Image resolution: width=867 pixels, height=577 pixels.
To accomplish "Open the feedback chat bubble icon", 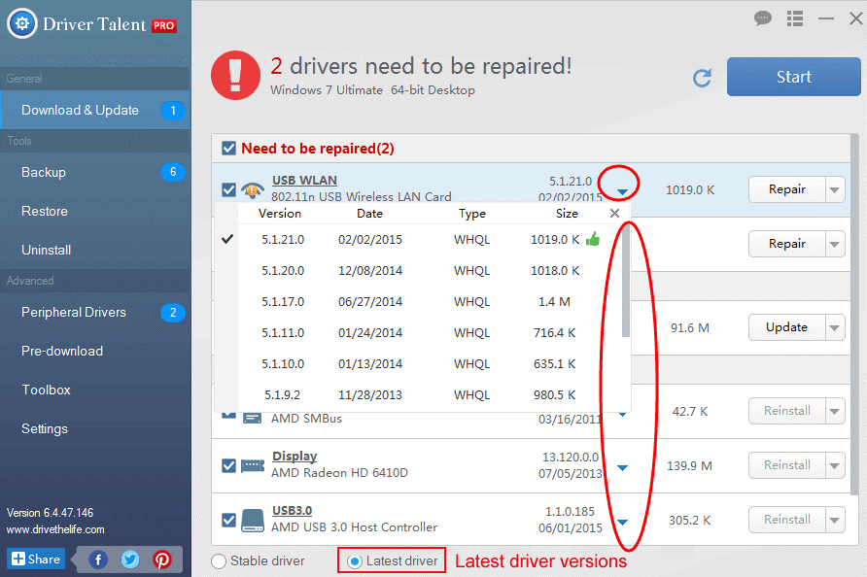I will click(x=763, y=18).
